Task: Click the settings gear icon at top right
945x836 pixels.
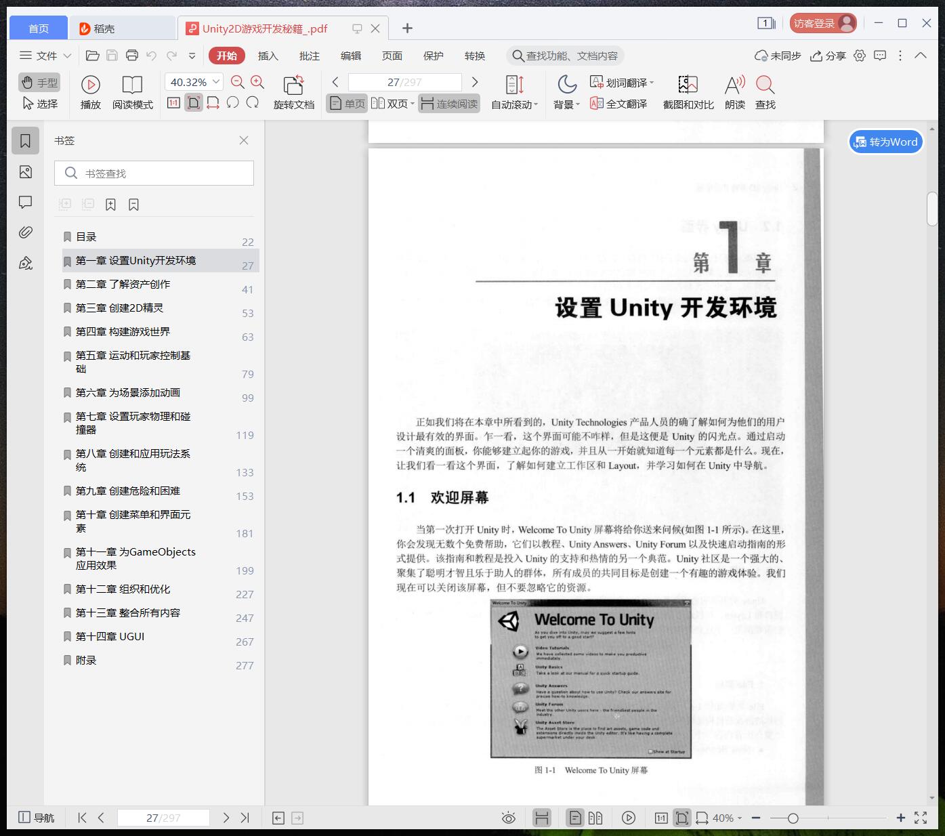Action: point(860,56)
